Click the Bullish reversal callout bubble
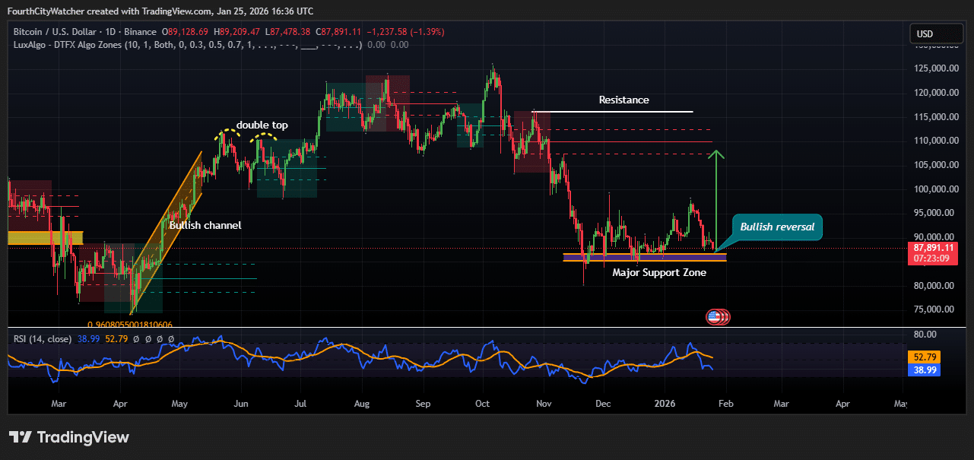 [776, 227]
